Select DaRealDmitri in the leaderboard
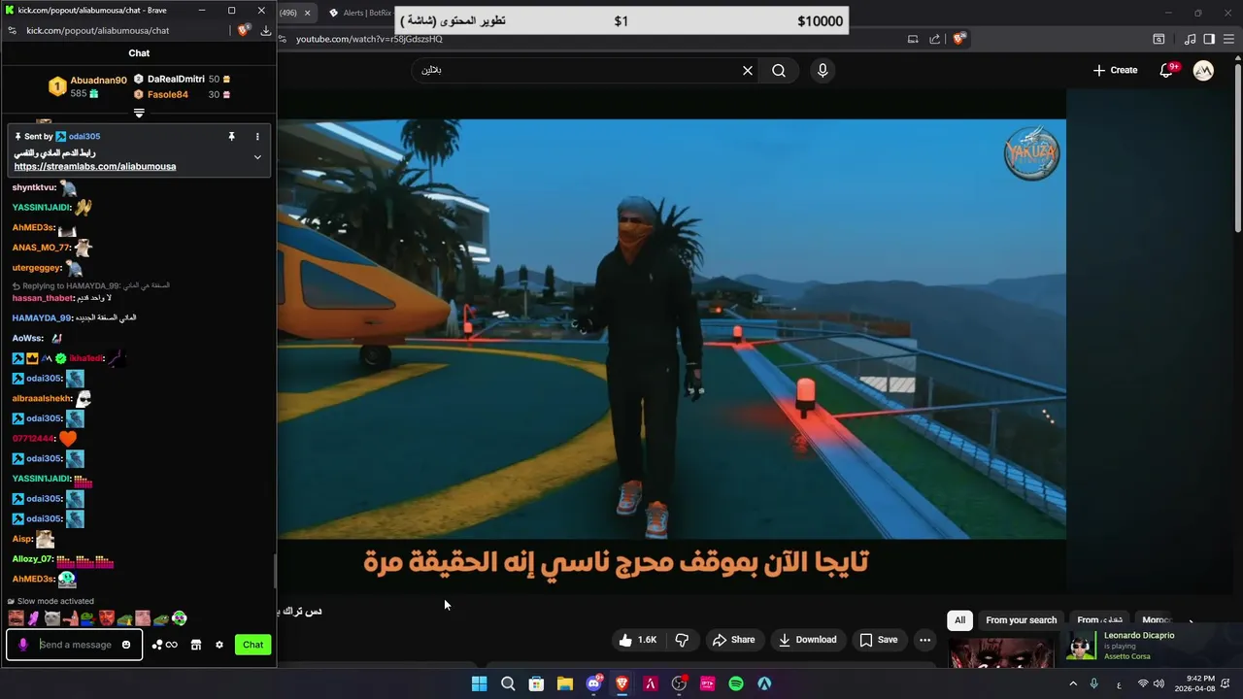Screen dimensions: 1243x699 coord(176,80)
